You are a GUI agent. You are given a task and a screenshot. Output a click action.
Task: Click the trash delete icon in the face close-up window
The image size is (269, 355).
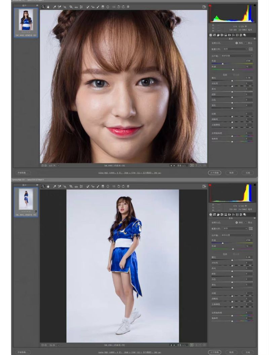pos(128,7)
